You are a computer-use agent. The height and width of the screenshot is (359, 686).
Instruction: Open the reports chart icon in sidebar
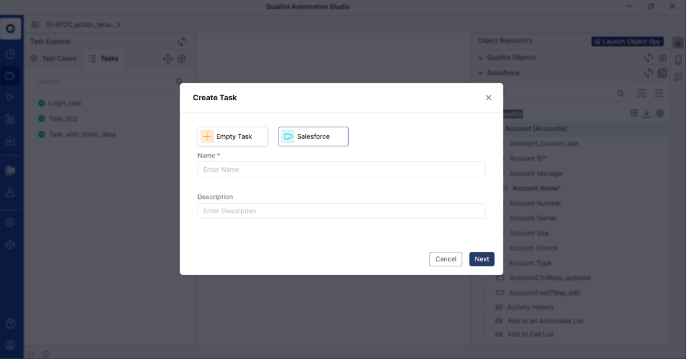point(10,119)
